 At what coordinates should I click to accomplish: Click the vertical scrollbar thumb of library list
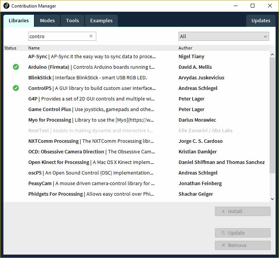coord(272,115)
